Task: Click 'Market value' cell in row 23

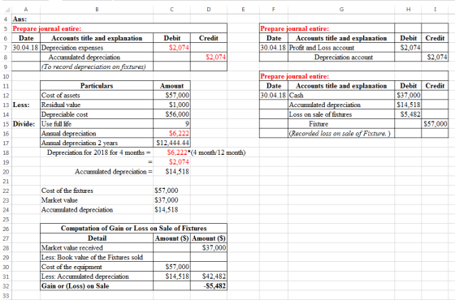Action: (97, 200)
